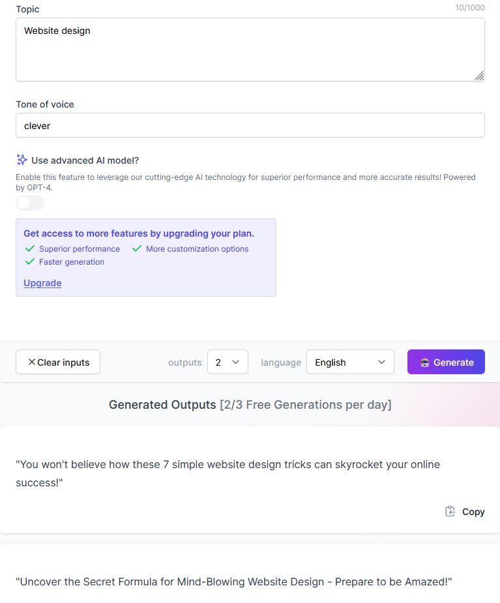Enable the advanced AI model switch
Image resolution: width=500 pixels, height=603 pixels.
[x=30, y=203]
